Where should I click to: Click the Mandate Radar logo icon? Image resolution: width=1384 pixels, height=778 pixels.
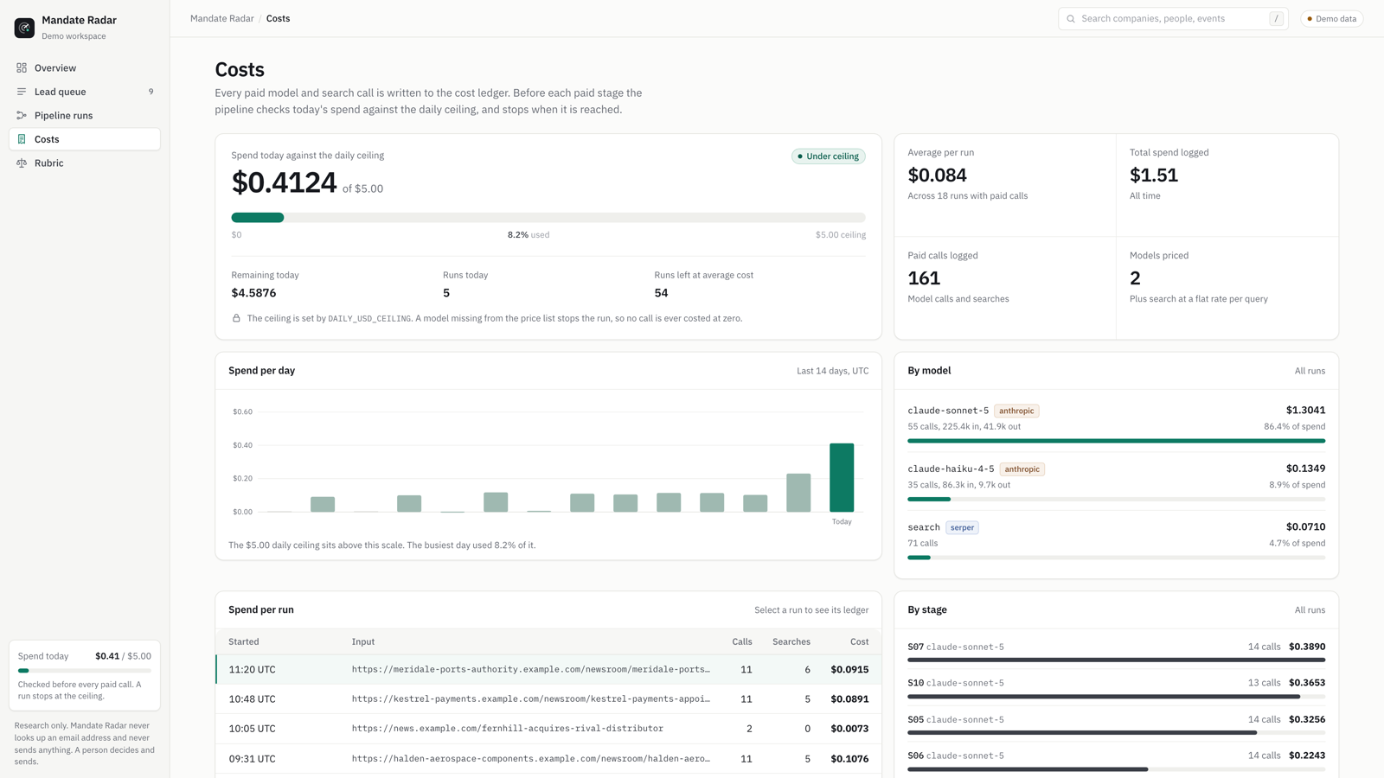tap(24, 28)
